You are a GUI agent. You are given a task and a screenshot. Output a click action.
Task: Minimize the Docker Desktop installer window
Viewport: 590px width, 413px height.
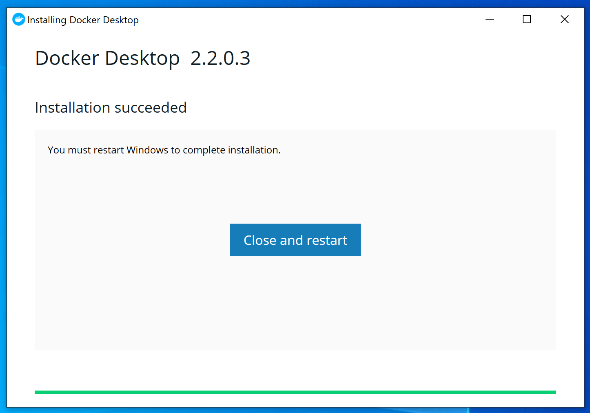(x=490, y=19)
